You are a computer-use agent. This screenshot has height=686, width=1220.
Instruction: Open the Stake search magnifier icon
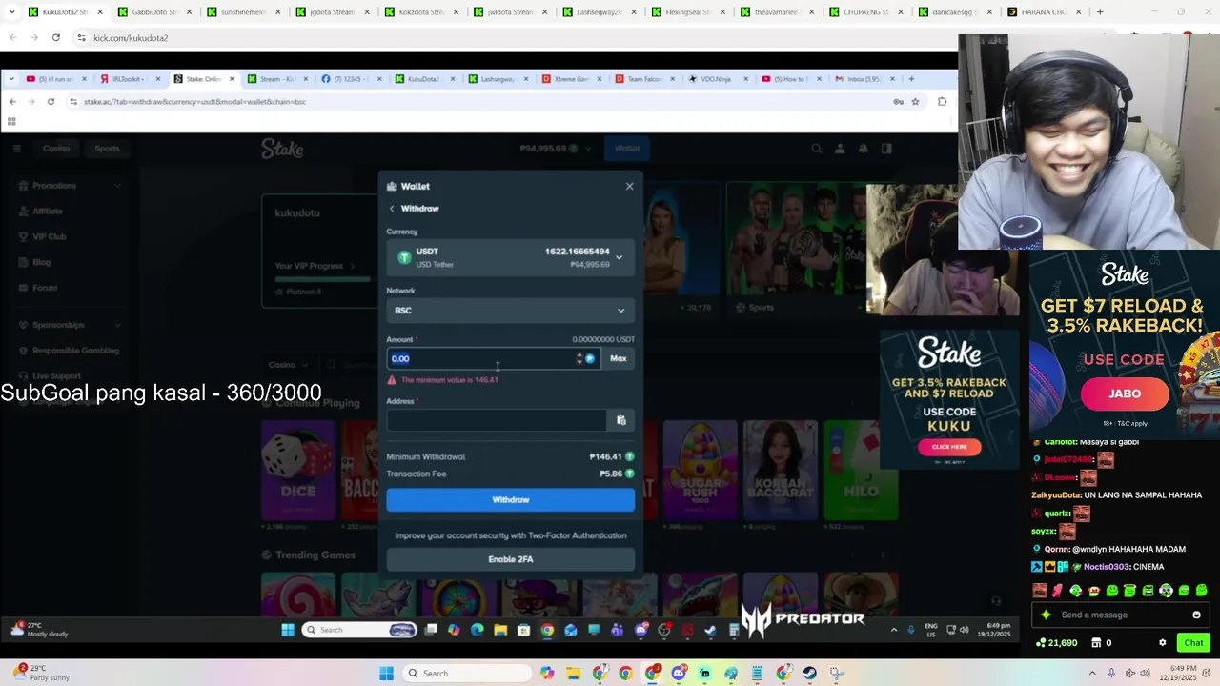click(x=816, y=149)
